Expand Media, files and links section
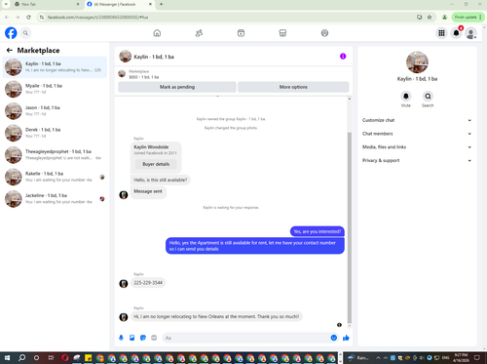Viewport: 487px width, 364px height. [417, 147]
